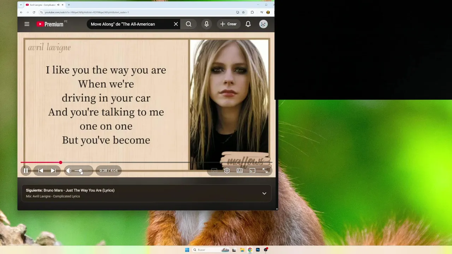Open media controls icon in Chrome toolbar
This screenshot has width=452, height=254.
tap(262, 12)
